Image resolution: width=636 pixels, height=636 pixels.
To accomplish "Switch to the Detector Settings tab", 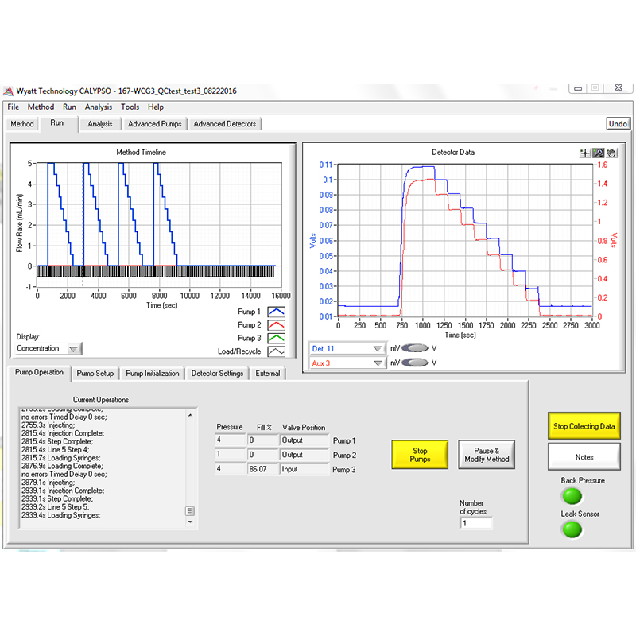I will click(x=217, y=374).
